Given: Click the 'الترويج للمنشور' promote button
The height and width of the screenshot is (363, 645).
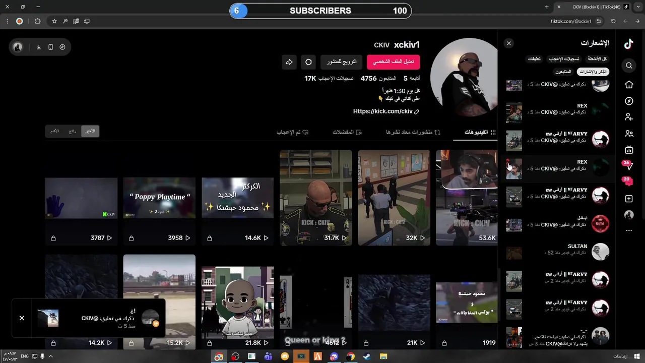Looking at the screenshot, I should [x=342, y=62].
